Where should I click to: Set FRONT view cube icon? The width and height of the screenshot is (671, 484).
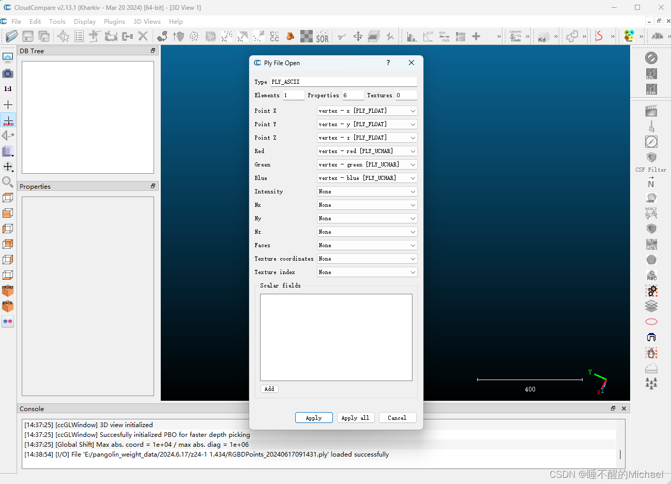click(x=8, y=291)
